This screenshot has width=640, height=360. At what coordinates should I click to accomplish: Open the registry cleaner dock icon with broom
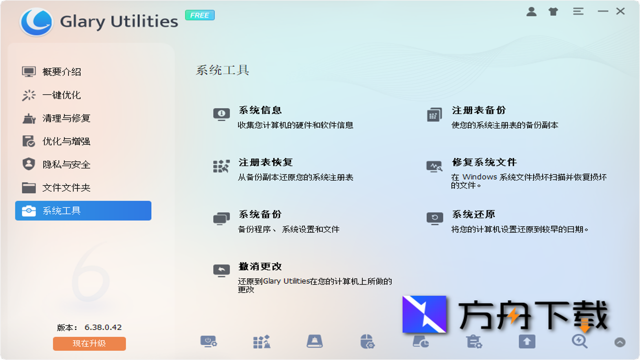coord(261,341)
